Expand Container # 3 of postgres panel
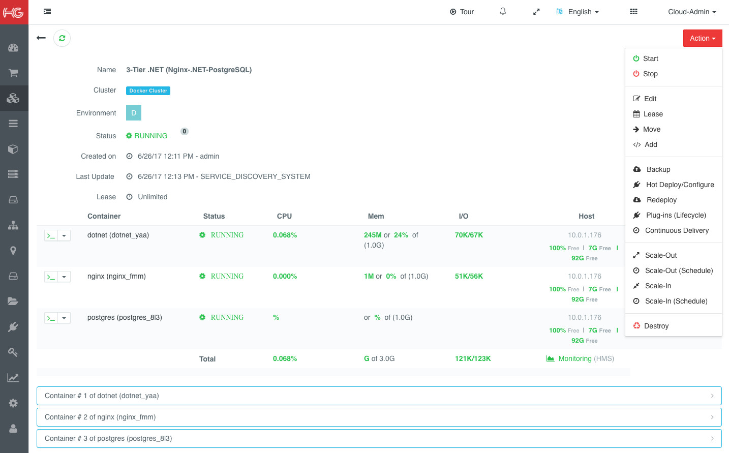729x453 pixels. pos(379,438)
